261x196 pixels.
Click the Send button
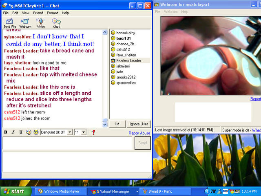coord(143,143)
